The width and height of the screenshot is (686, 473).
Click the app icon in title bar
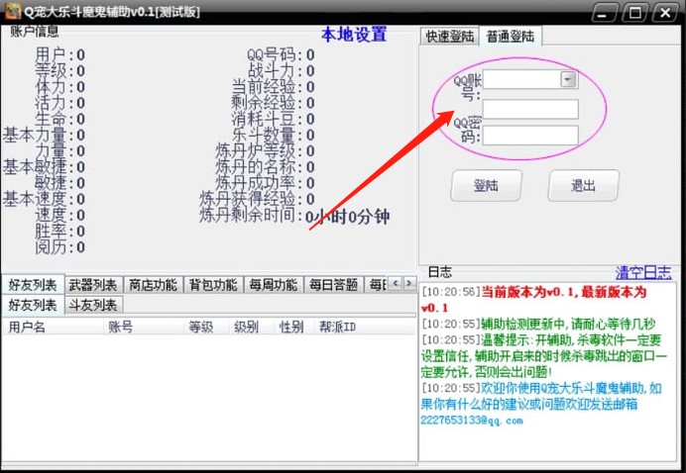click(x=13, y=11)
